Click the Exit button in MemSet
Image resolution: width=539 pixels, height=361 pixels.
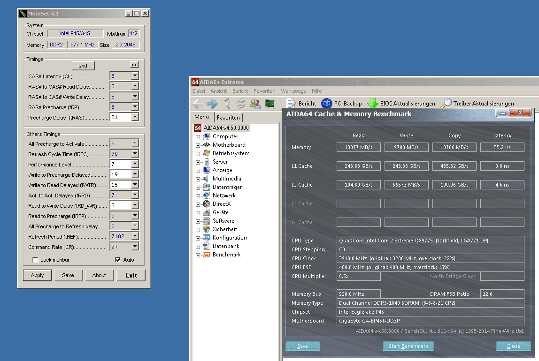pyautogui.click(x=131, y=275)
